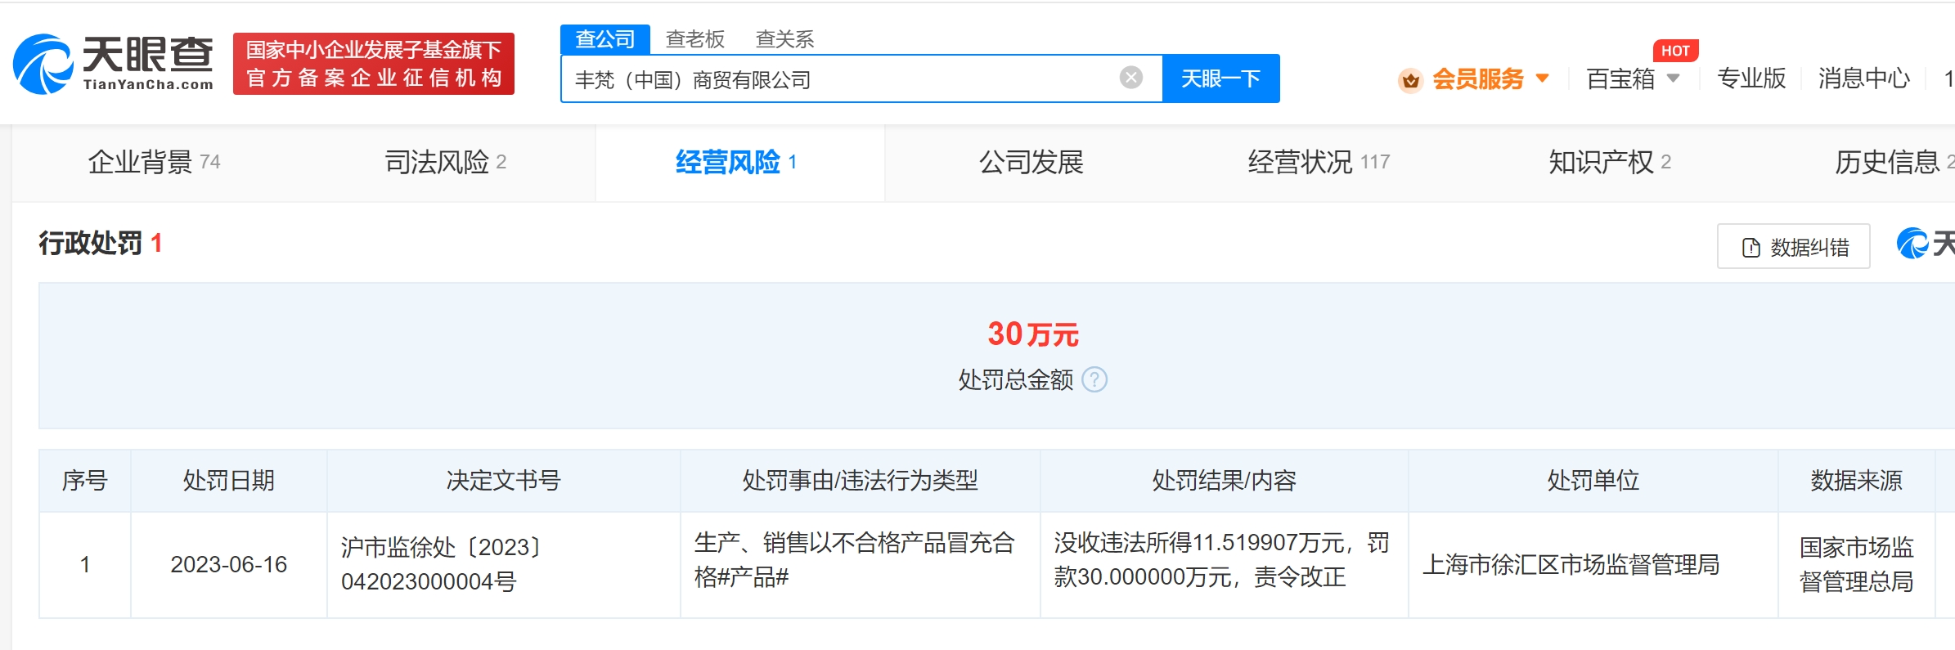1955x650 pixels.
Task: Open the 经营状况 tab
Action: (1319, 162)
